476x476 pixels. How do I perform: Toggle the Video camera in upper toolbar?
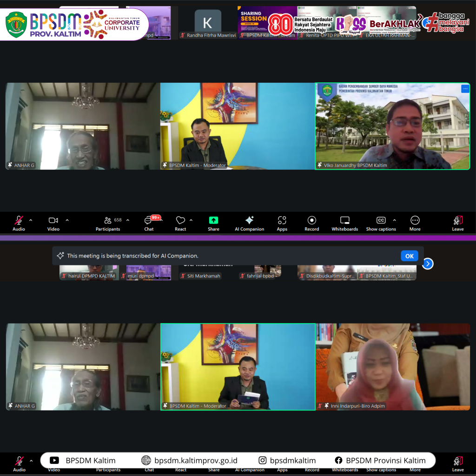tap(53, 221)
